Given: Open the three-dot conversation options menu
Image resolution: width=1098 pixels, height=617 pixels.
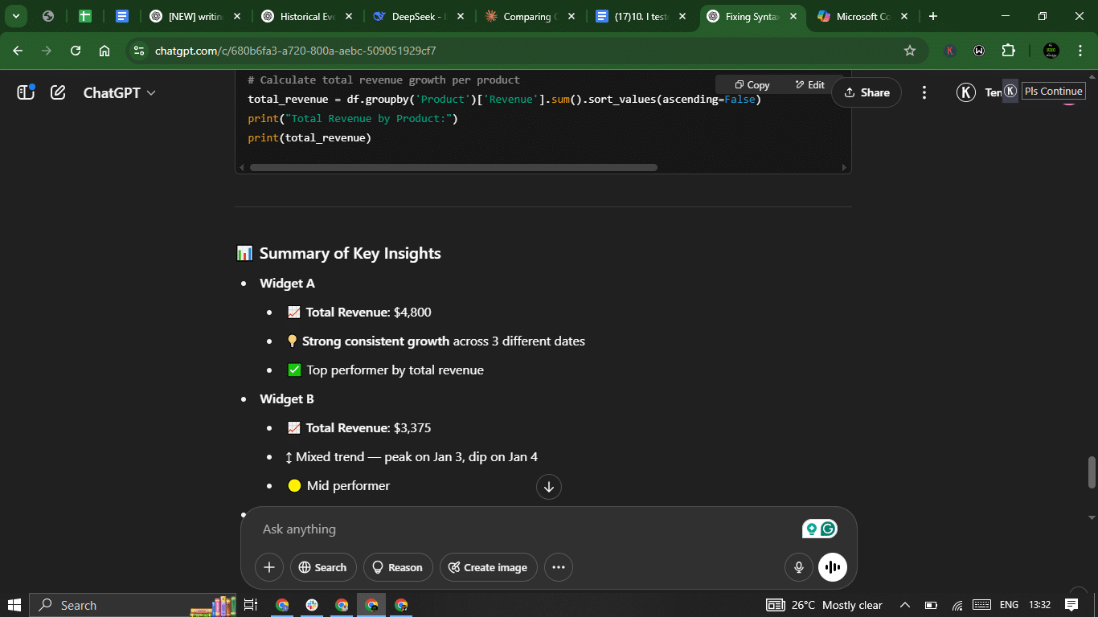Looking at the screenshot, I should coord(924,92).
